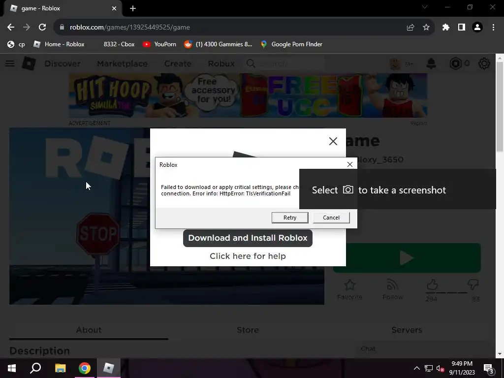Click the thumbs up like icon

432,284
